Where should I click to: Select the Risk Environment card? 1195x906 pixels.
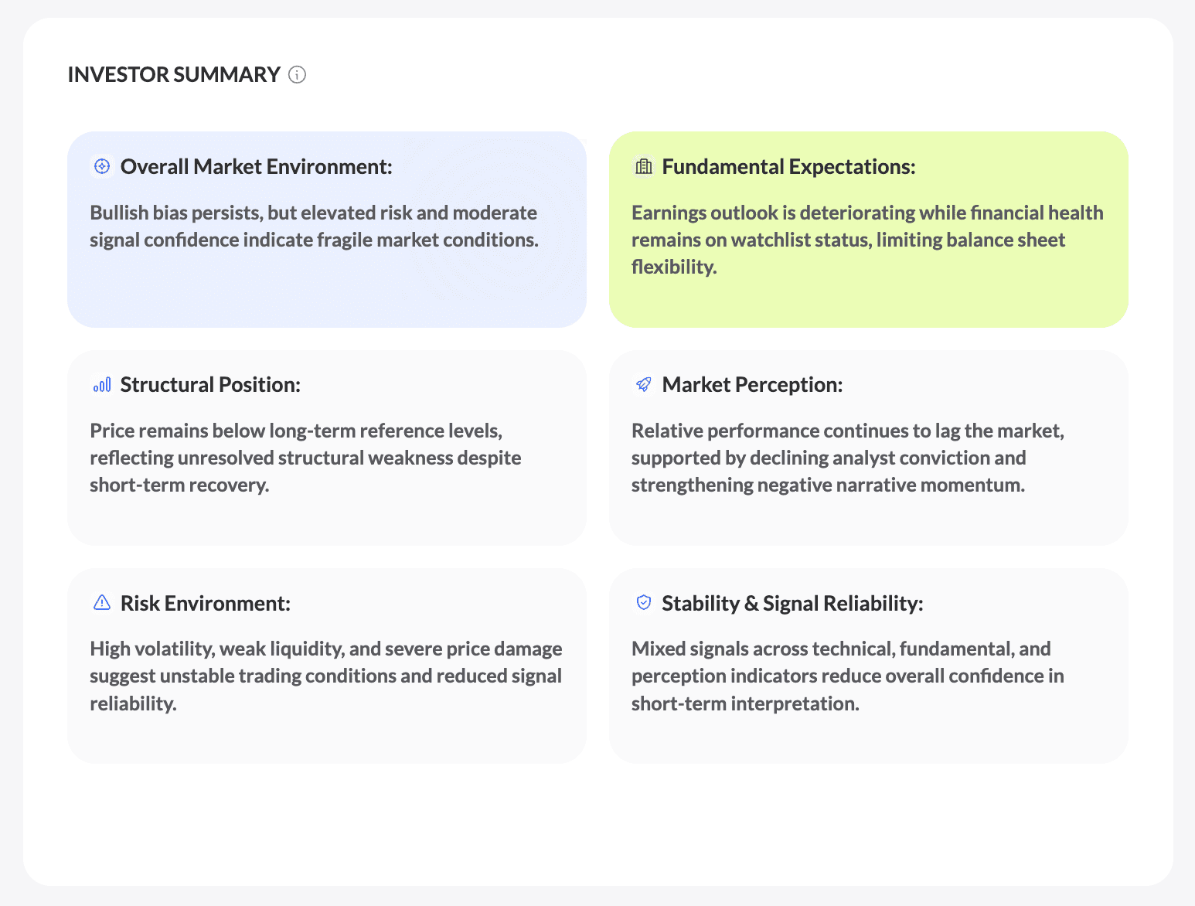click(x=326, y=665)
